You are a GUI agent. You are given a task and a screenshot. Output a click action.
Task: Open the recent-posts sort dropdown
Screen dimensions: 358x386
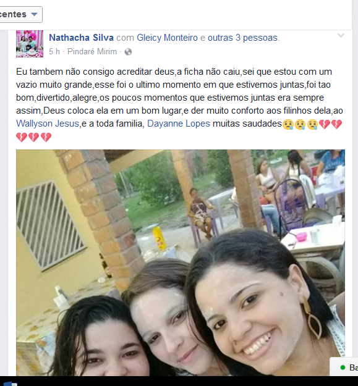tap(20, 15)
